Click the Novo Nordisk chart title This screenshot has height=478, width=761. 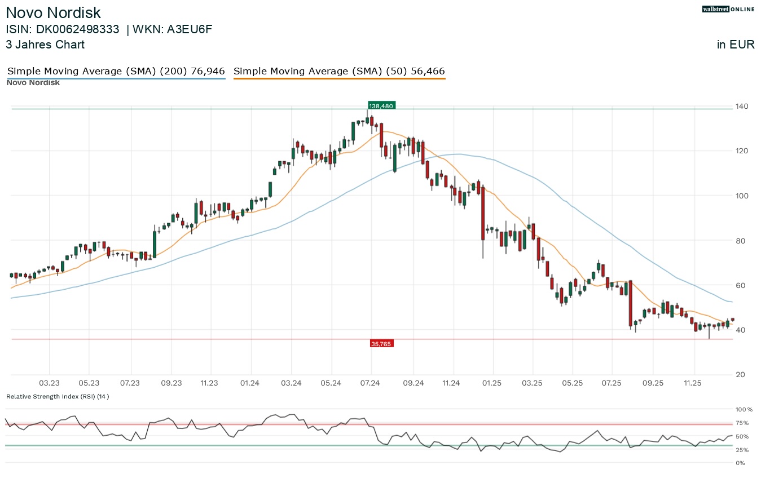click(54, 13)
